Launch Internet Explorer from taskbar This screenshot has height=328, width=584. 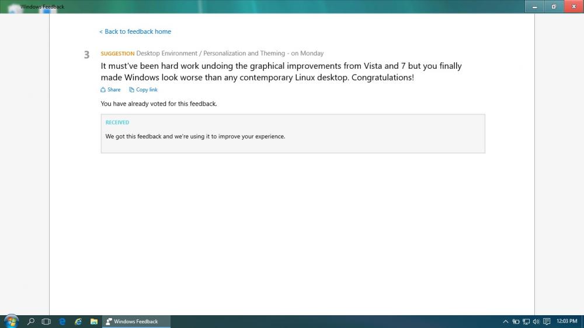pos(78,322)
